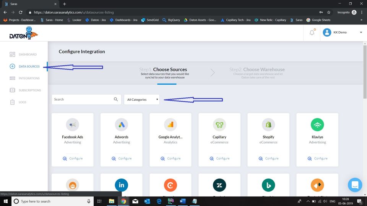The height and width of the screenshot is (206, 367).
Task: Show more bookmarks overflow chevron
Action: [361, 20]
